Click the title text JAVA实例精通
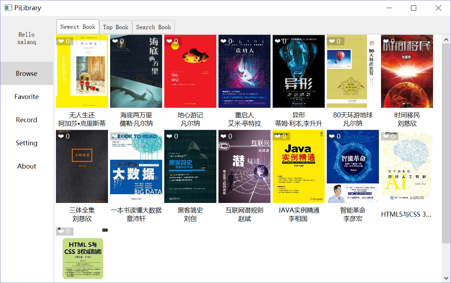The image size is (451, 283). [x=299, y=210]
